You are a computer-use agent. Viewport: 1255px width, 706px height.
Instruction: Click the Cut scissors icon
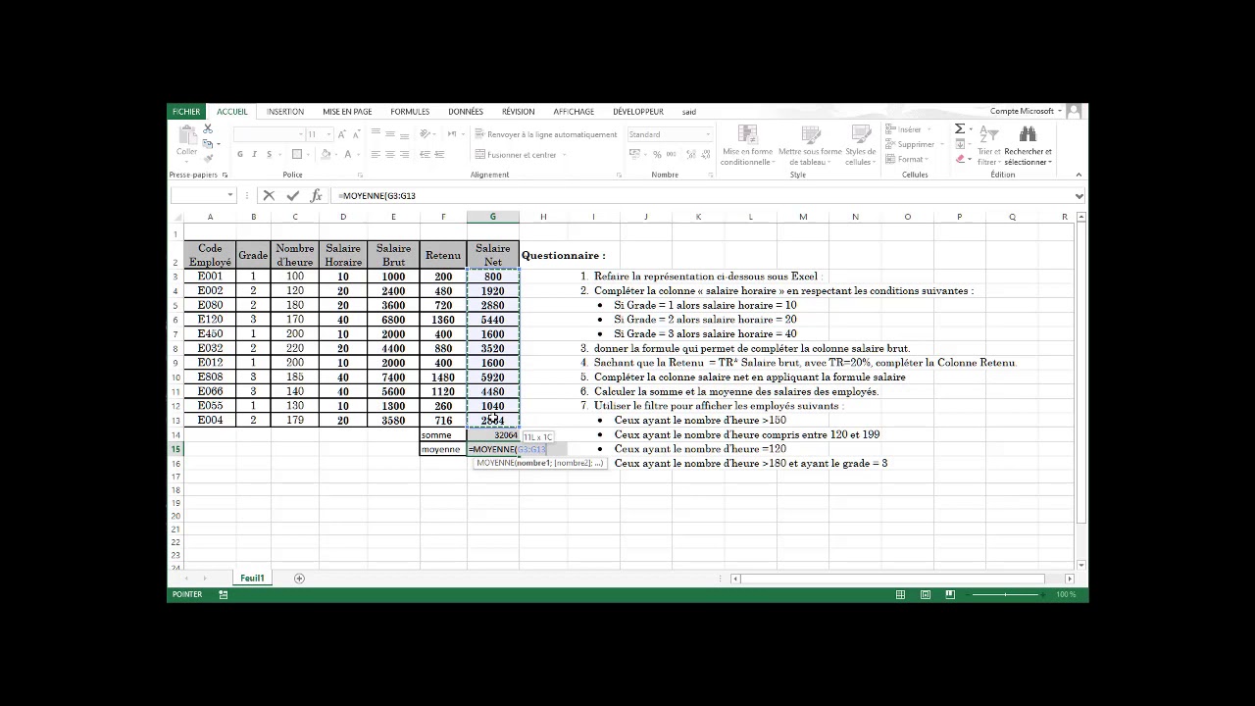point(207,128)
